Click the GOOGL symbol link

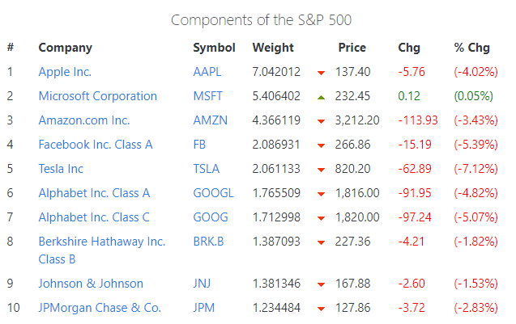(213, 193)
